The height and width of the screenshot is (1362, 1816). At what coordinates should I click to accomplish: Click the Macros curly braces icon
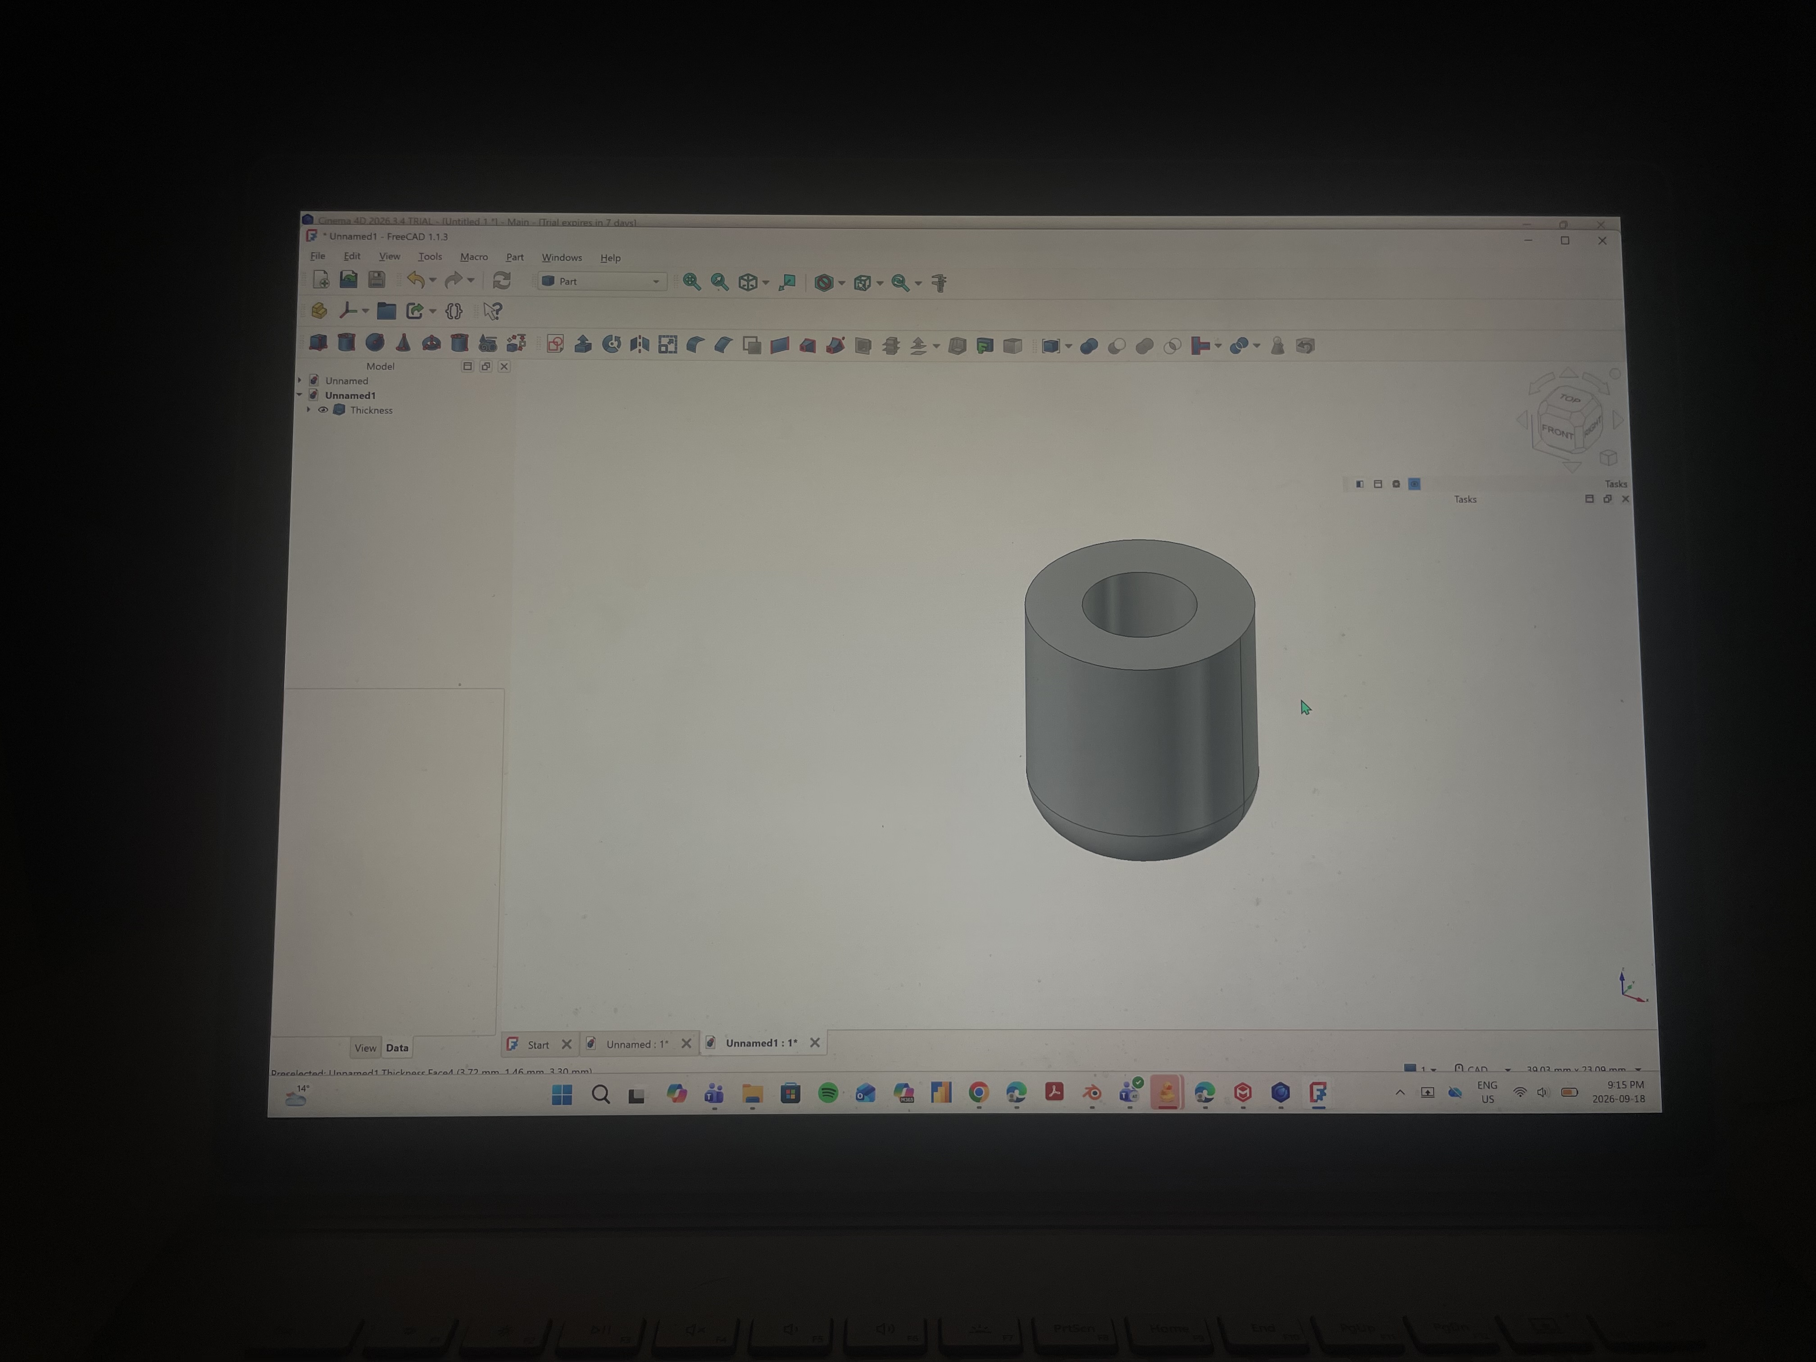(454, 311)
